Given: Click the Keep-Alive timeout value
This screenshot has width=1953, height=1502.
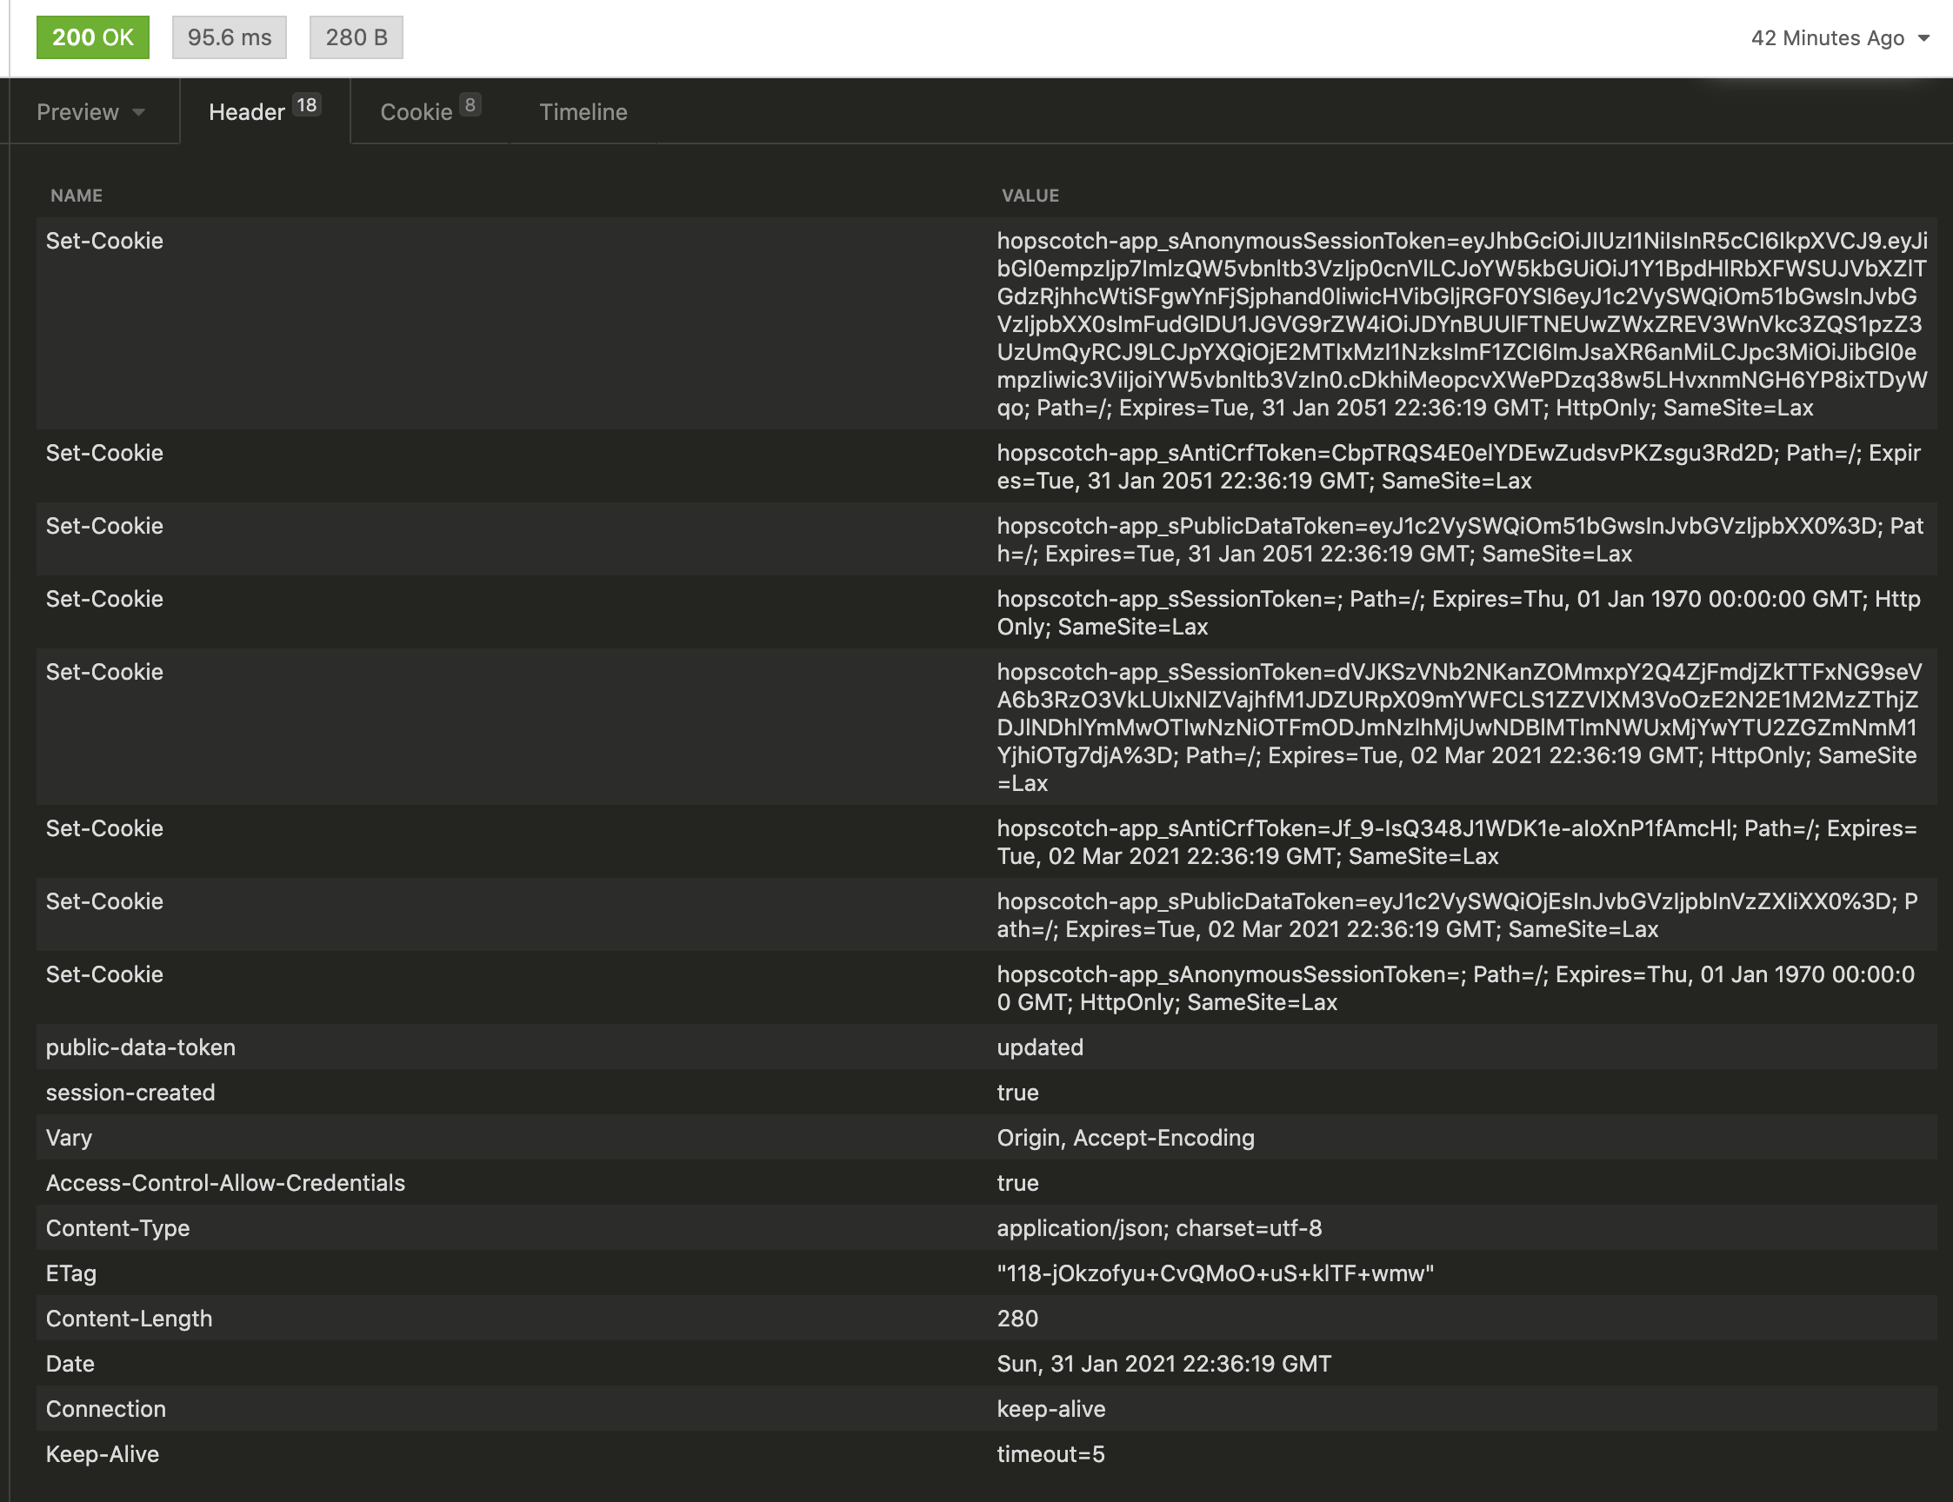Looking at the screenshot, I should 1050,1453.
